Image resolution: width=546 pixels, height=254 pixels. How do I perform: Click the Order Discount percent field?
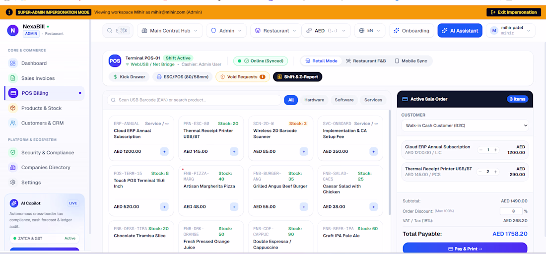(x=511, y=211)
